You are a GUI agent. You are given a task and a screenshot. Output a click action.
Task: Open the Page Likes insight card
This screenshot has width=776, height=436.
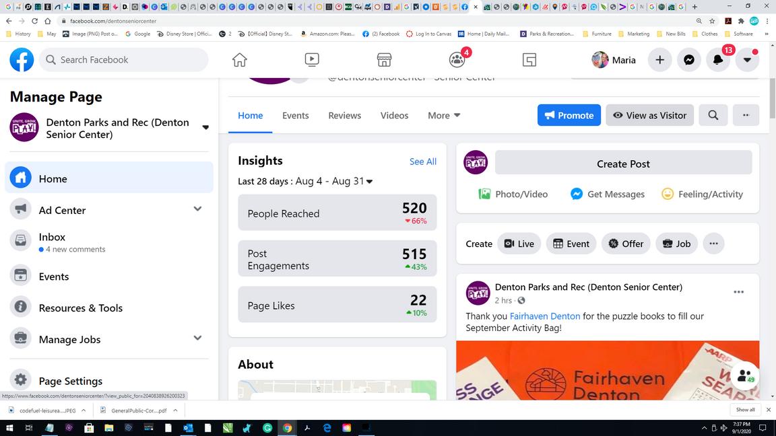coord(337,305)
